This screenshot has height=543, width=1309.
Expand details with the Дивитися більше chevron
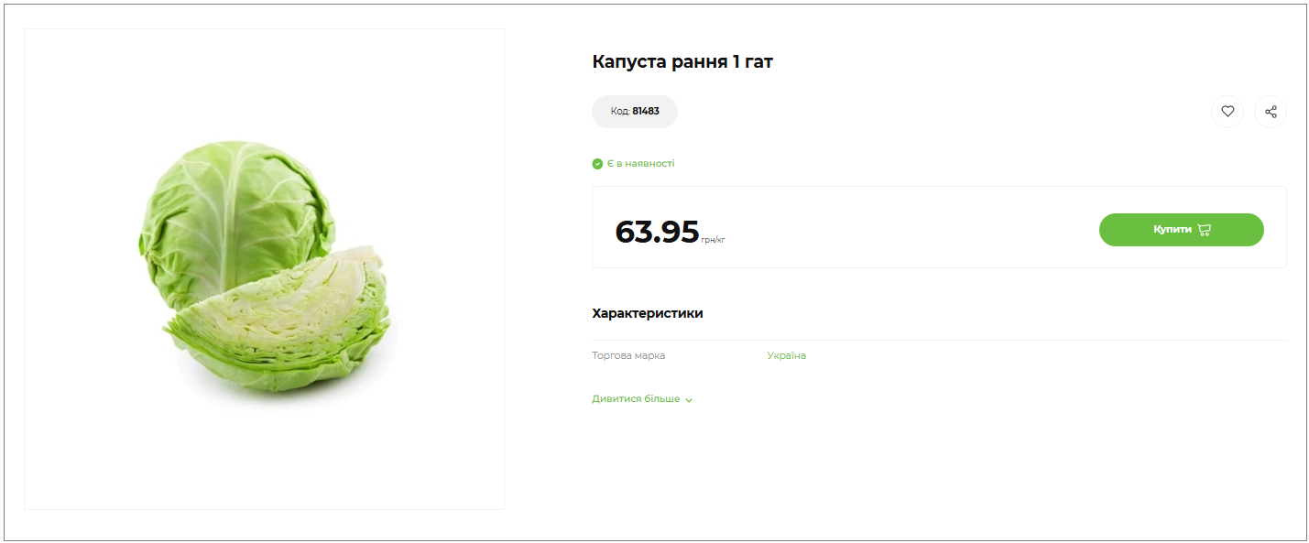(689, 400)
